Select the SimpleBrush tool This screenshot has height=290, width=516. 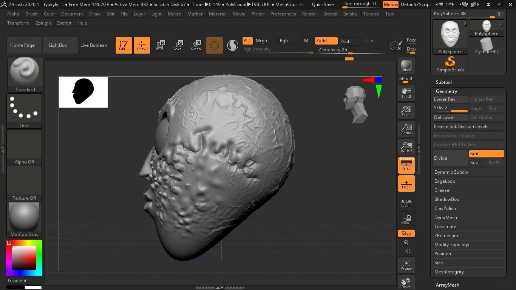click(450, 64)
